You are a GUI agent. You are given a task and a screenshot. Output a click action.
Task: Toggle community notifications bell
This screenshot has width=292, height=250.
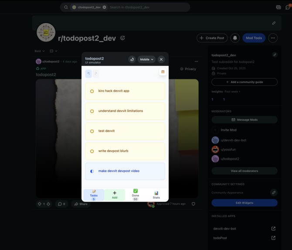tap(235, 38)
